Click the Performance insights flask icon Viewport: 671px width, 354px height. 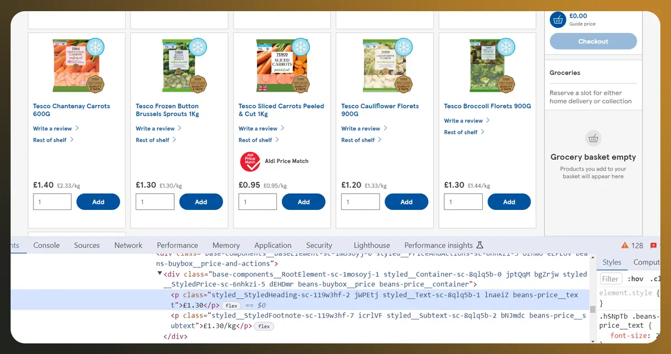[x=480, y=245]
